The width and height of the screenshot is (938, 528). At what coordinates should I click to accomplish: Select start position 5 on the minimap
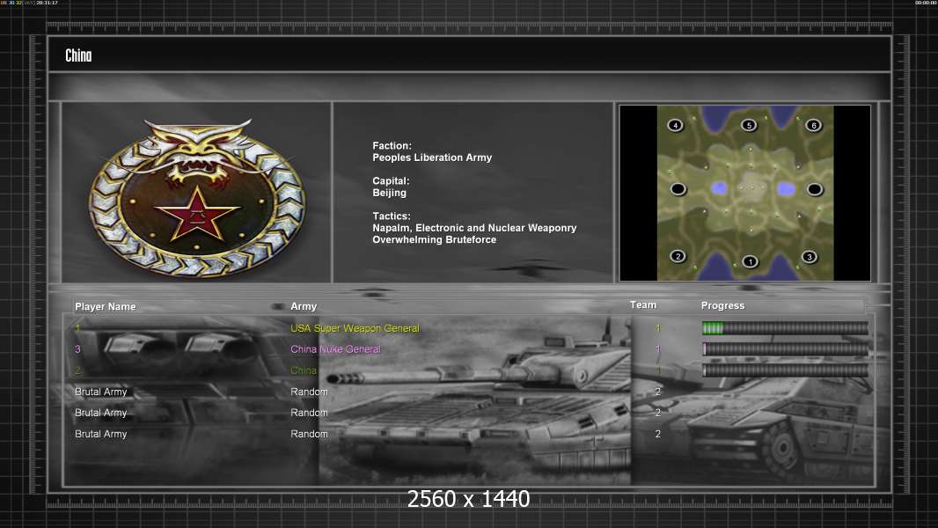[749, 125]
